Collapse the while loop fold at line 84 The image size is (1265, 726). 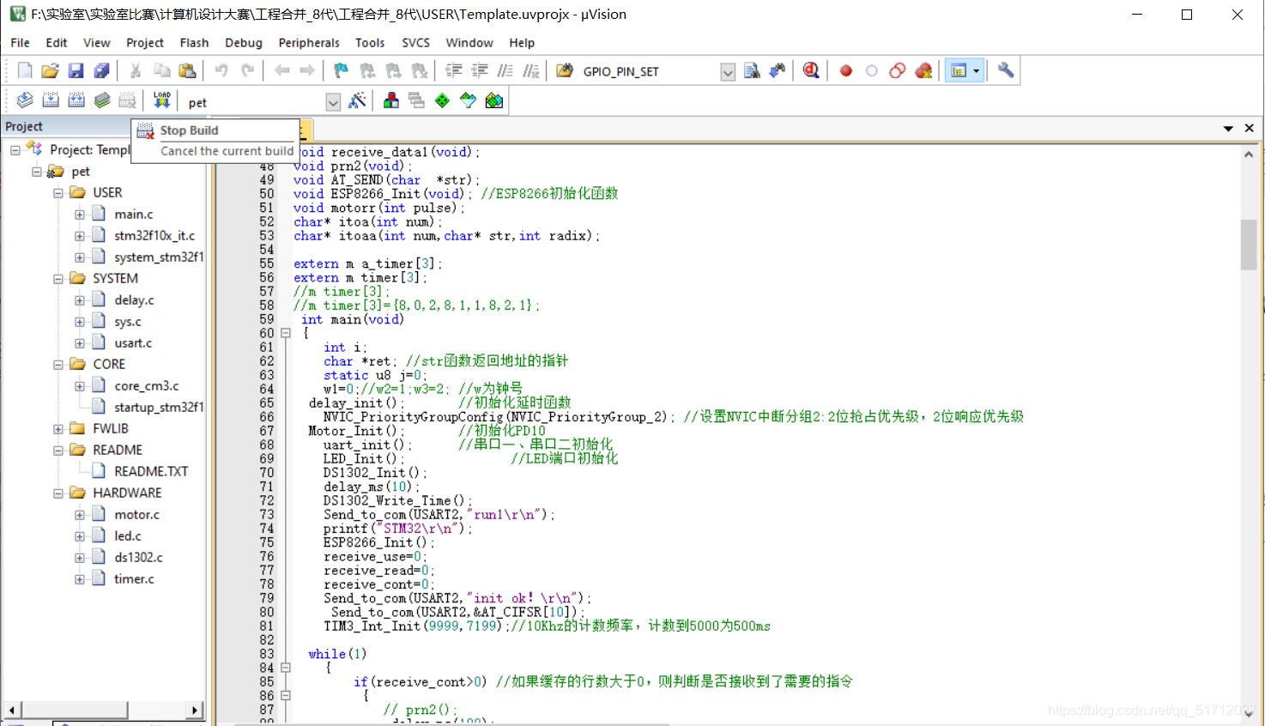point(286,668)
